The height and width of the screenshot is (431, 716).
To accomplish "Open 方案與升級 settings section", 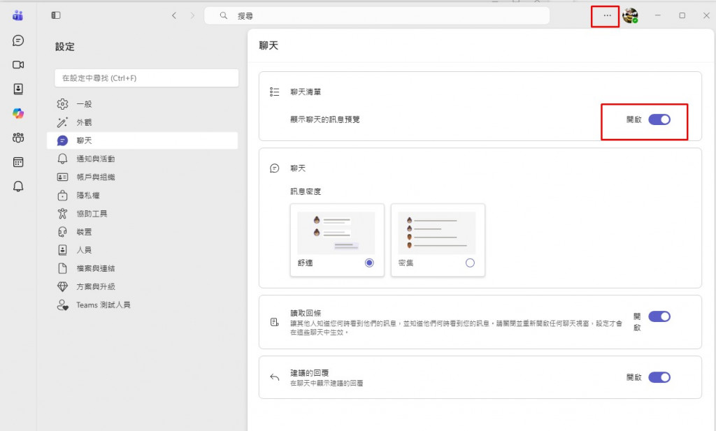I will tap(143, 286).
